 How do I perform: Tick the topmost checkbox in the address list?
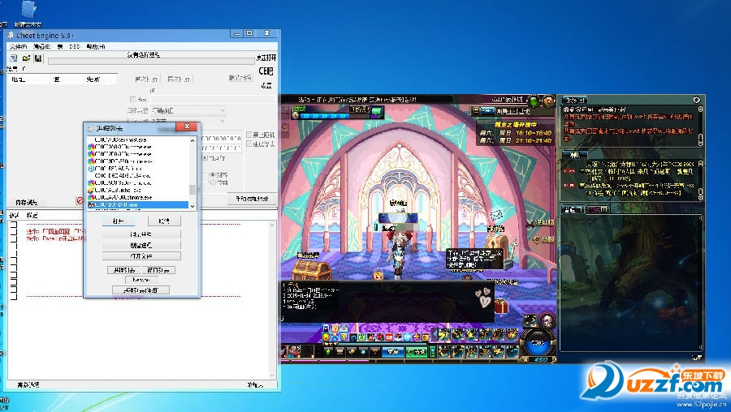14,225
